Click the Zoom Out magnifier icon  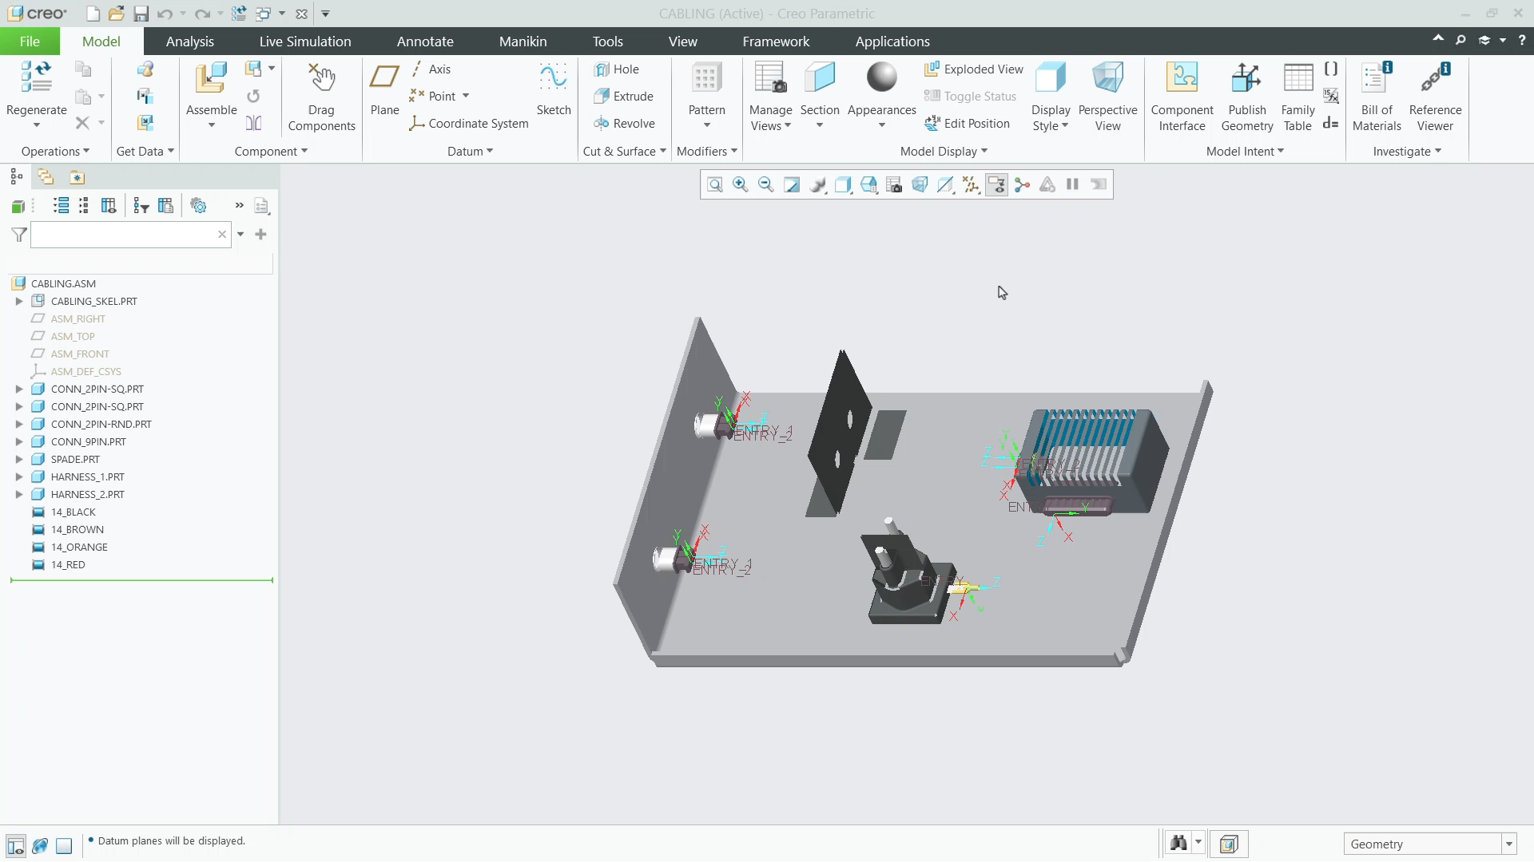[x=766, y=185]
